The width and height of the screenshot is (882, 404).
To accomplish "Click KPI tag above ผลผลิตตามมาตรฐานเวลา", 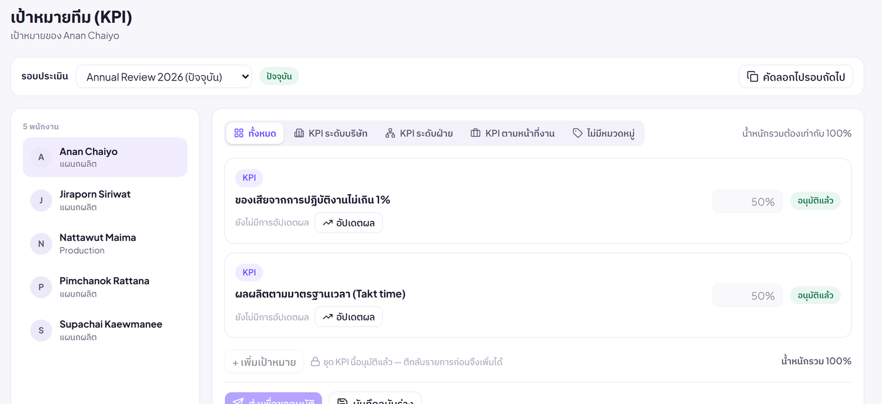I will pyautogui.click(x=249, y=272).
